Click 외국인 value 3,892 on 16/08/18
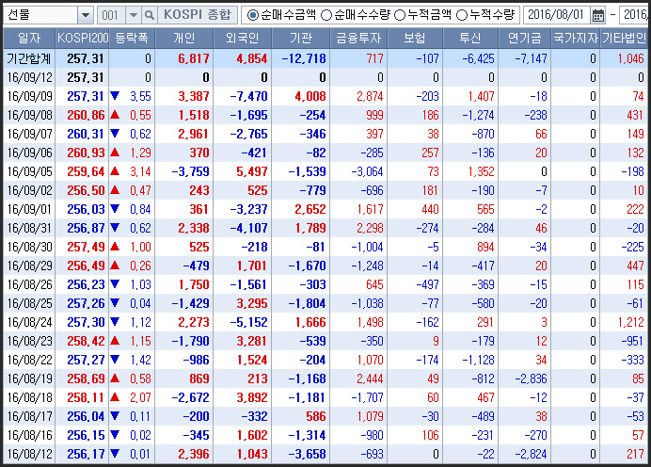Screen dimensions: 651x467 252,397
